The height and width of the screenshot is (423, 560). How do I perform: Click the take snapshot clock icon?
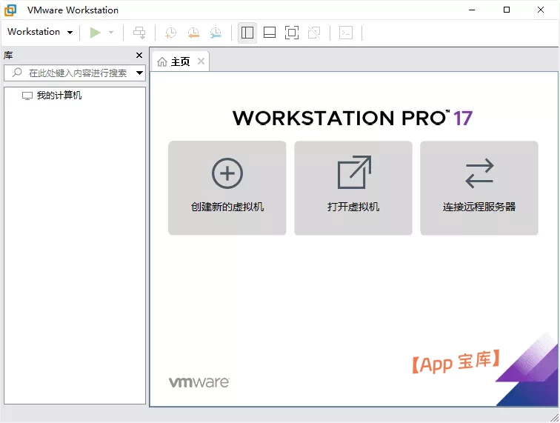click(x=170, y=33)
